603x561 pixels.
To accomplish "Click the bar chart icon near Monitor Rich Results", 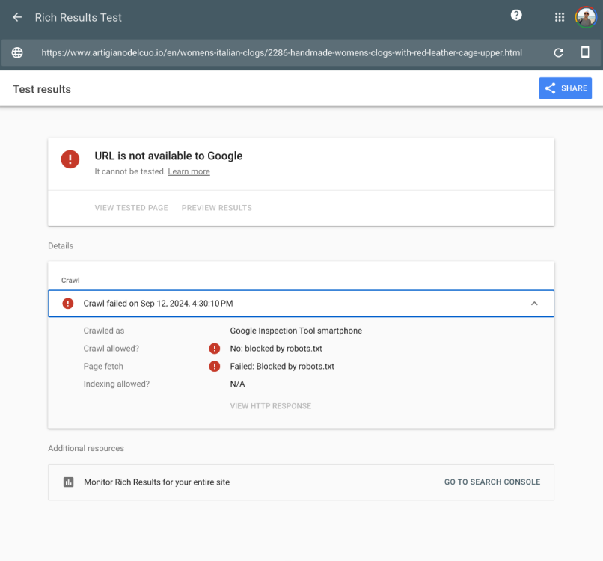I will point(68,482).
